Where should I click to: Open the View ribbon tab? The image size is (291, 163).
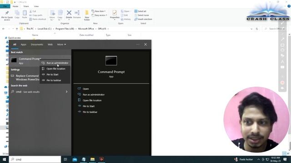(36, 6)
